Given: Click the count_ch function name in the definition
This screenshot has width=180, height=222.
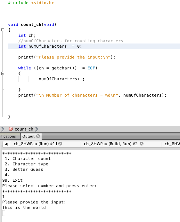Looking at the screenshot, I should [x=31, y=25].
